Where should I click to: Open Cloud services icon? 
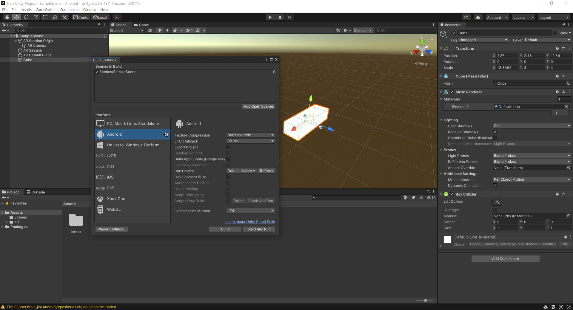point(478,17)
